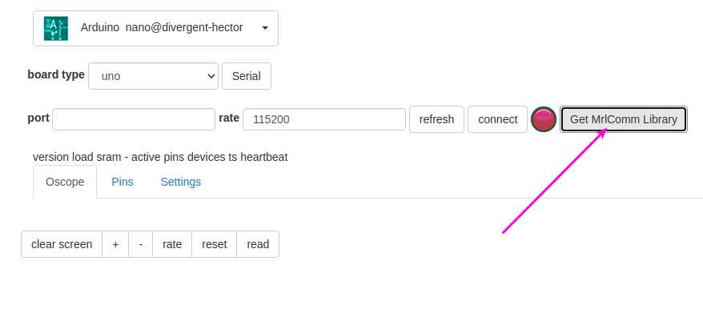
Task: Expand the caret beside nano@divergent-hector
Action: [x=265, y=28]
